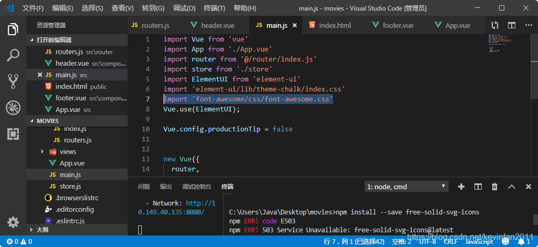Change line ending CRLF setting

450,242
